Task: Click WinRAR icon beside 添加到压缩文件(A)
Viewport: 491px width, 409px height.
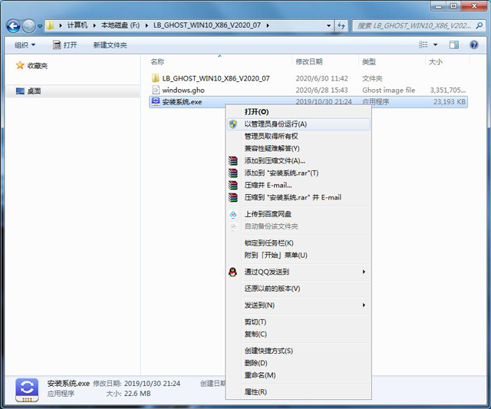Action: click(232, 160)
